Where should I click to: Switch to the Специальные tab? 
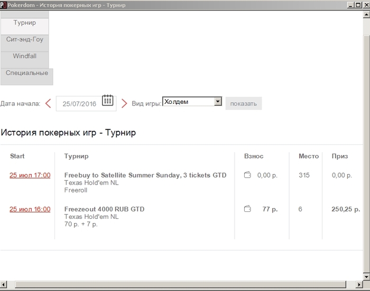tap(26, 77)
